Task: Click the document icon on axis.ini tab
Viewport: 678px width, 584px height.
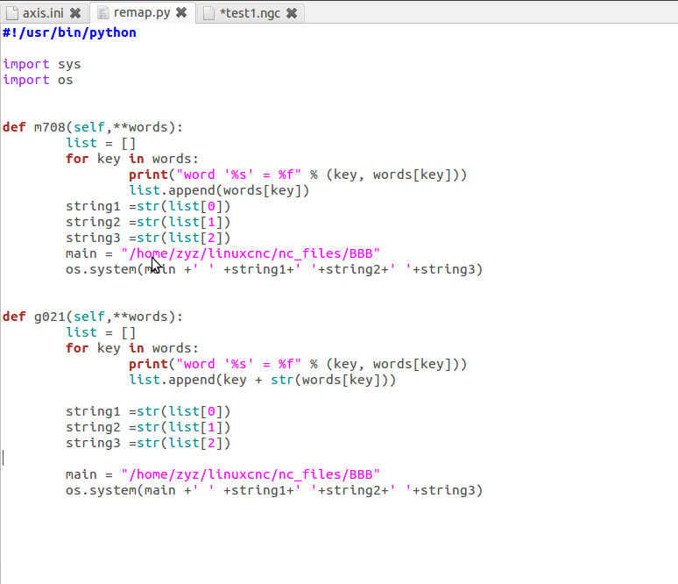Action: click(12, 13)
